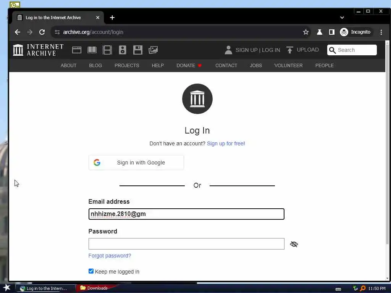Open the Web (Wayback) media icon
The width and height of the screenshot is (391, 293).
click(x=76, y=50)
